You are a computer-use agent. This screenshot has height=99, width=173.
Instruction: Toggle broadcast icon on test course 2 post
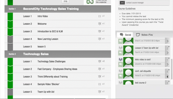(121, 82)
